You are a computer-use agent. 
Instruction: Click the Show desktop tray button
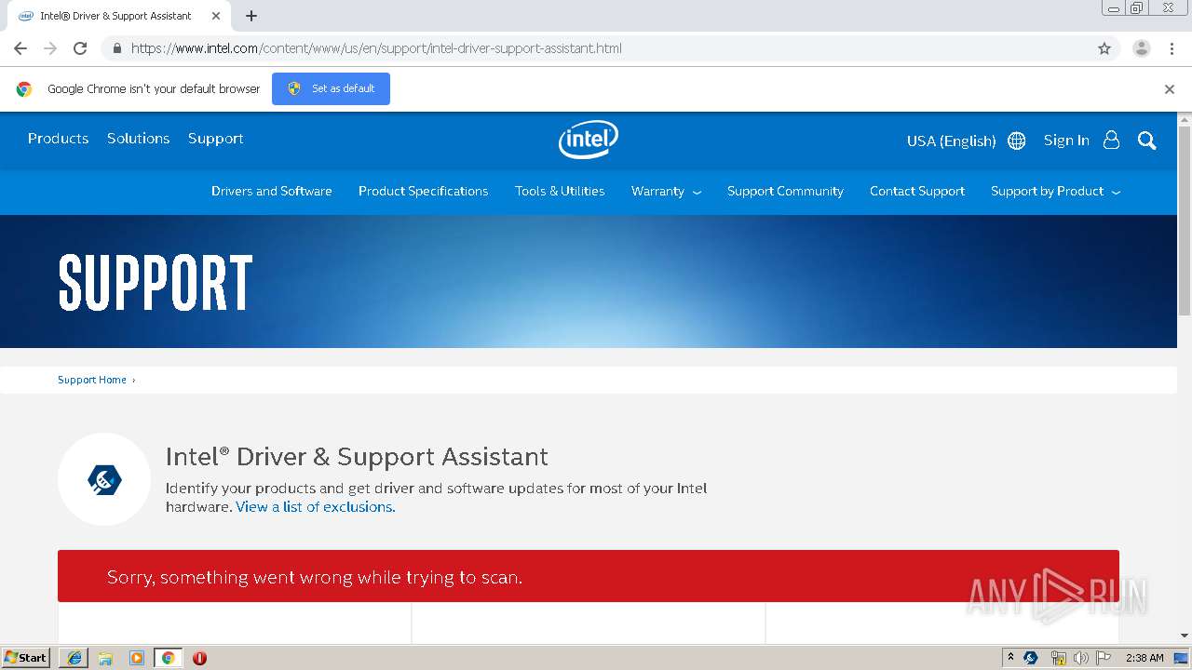(1181, 658)
